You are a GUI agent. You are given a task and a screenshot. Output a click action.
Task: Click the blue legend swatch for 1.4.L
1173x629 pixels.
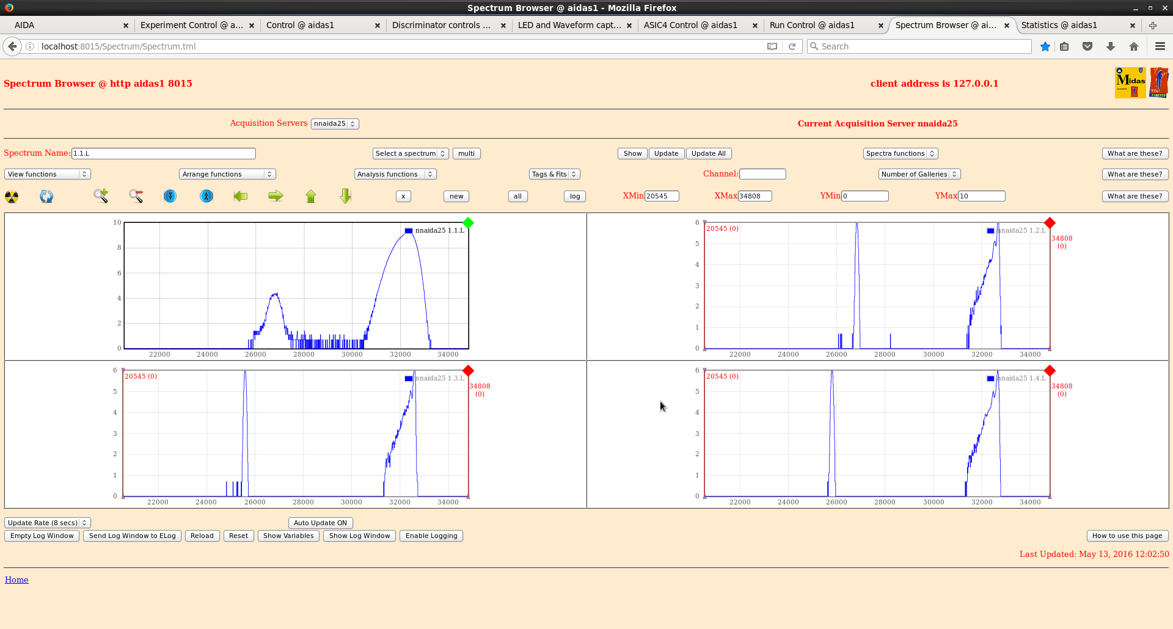tap(990, 379)
